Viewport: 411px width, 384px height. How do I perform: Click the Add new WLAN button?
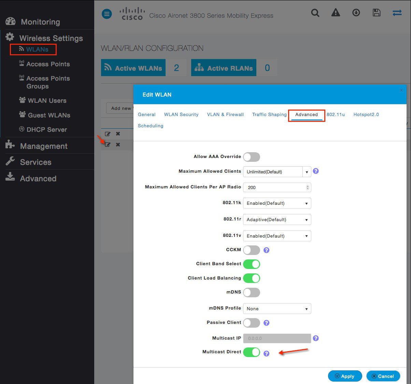[x=119, y=108]
